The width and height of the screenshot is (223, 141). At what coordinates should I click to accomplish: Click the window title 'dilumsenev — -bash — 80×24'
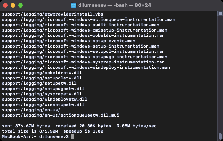114,5
